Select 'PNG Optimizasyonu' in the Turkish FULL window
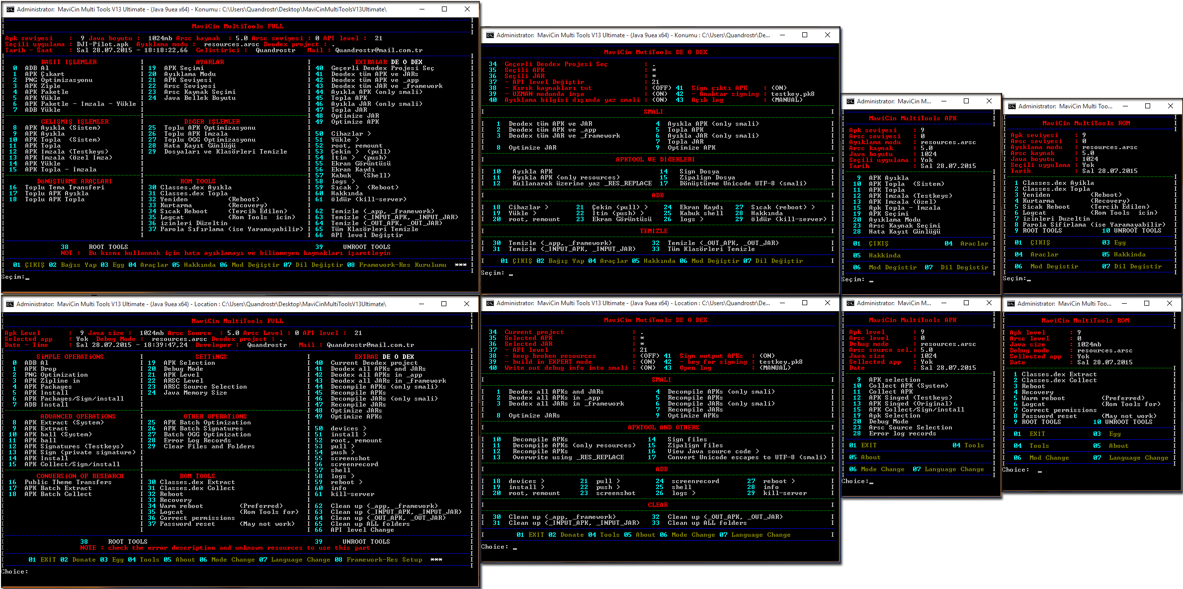The image size is (1183, 589). coord(59,80)
